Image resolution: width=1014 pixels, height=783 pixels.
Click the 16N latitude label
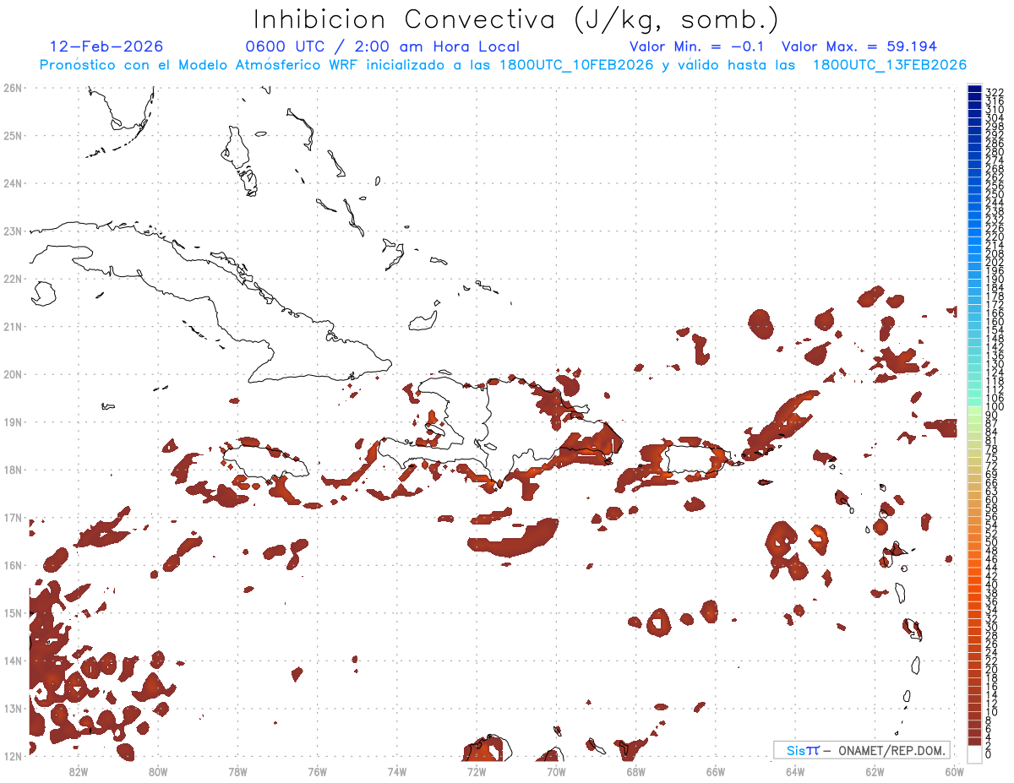pyautogui.click(x=13, y=565)
